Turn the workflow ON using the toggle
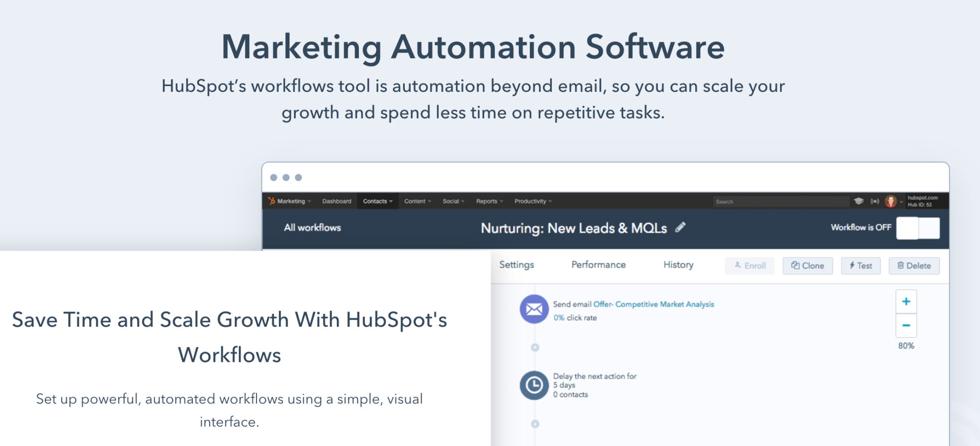980x446 pixels. tap(917, 228)
